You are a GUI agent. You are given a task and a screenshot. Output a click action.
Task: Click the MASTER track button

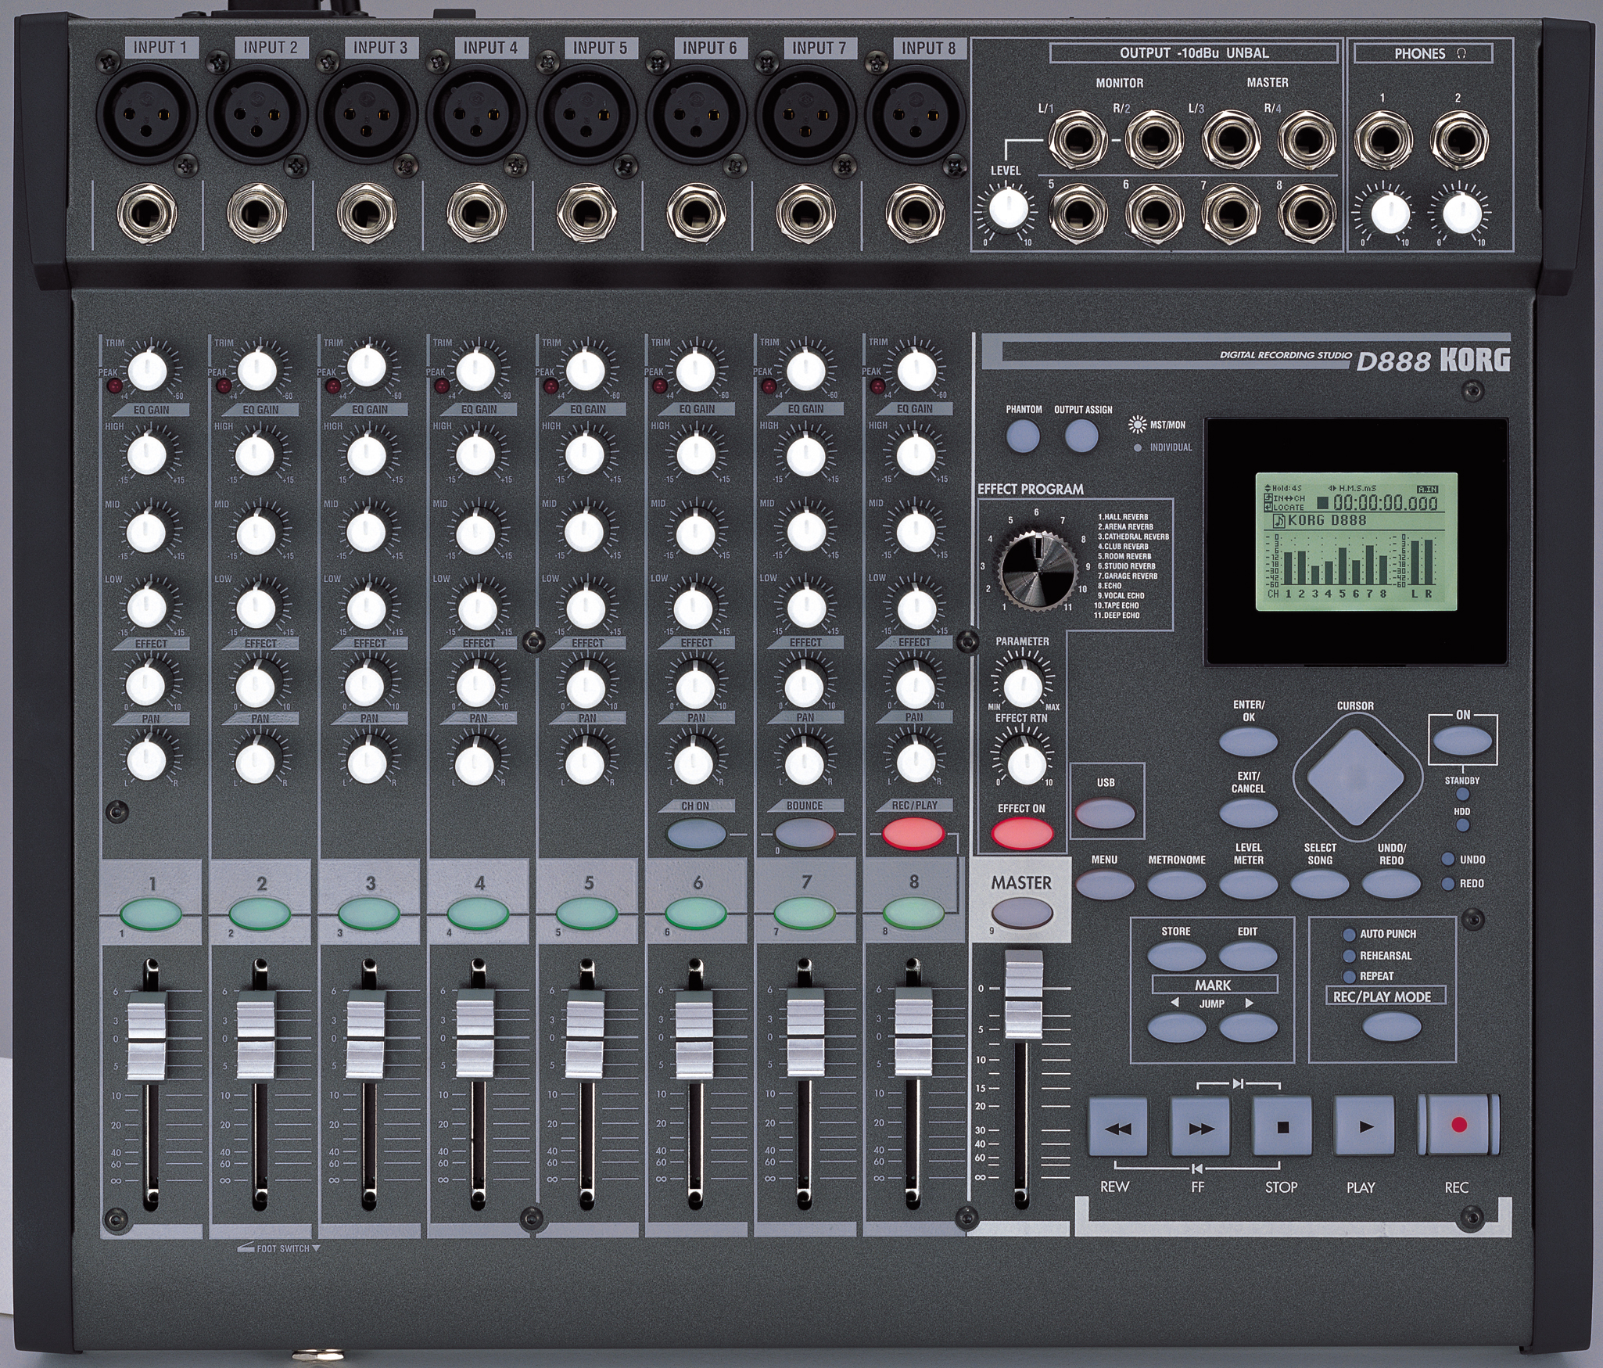click(x=1022, y=914)
